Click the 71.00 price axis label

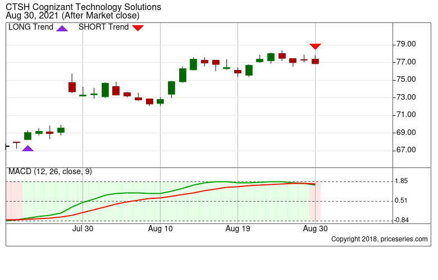[406, 115]
